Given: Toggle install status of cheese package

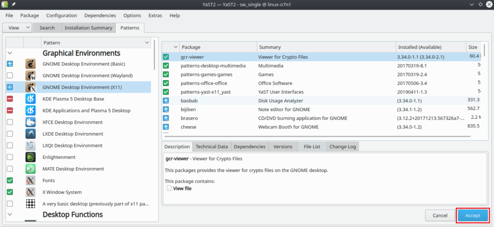Looking at the screenshot, I should 166,127.
